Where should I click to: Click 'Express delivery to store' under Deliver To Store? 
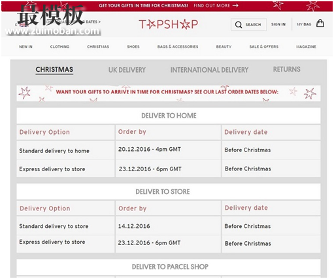tap(52, 242)
